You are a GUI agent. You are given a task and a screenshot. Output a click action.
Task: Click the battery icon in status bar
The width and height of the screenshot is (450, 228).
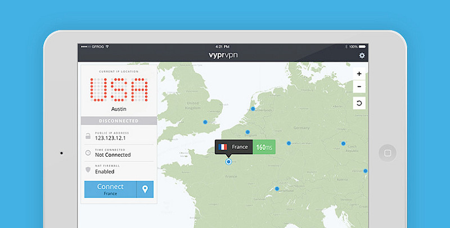pyautogui.click(x=362, y=47)
